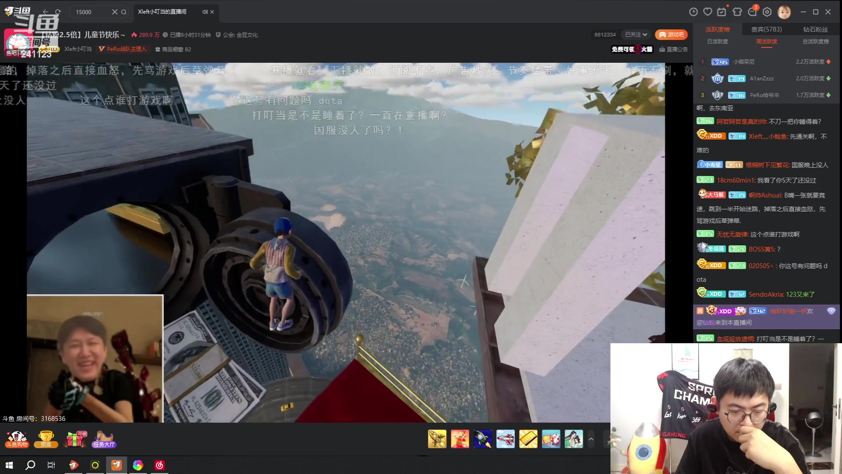Open the daily check-in calendar icon
Image resolution: width=842 pixels, height=474 pixels.
point(722,12)
